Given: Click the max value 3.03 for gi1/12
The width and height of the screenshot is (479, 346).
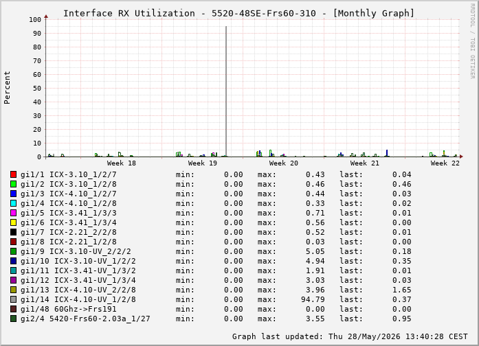Looking at the screenshot, I should pos(315,280).
